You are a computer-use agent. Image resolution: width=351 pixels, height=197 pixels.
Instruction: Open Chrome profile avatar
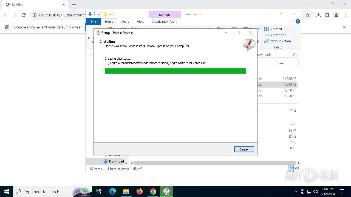[336, 15]
